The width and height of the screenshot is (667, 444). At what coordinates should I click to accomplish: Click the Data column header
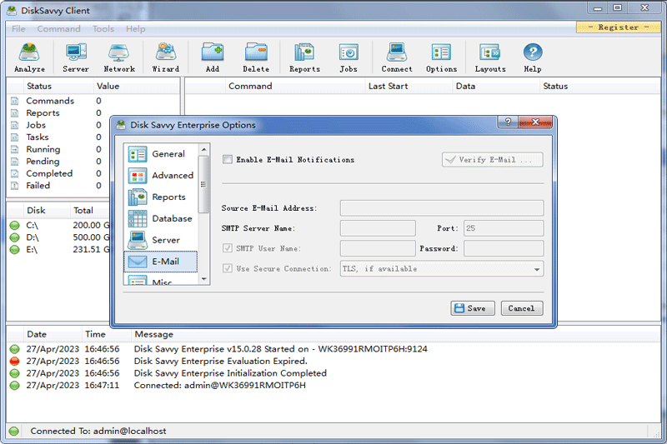[496, 87]
